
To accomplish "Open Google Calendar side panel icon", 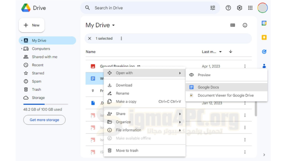I will point(264,23).
